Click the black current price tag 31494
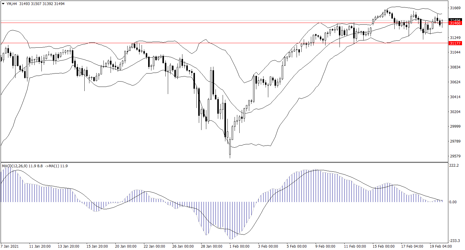The width and height of the screenshot is (465, 250). 455,20
